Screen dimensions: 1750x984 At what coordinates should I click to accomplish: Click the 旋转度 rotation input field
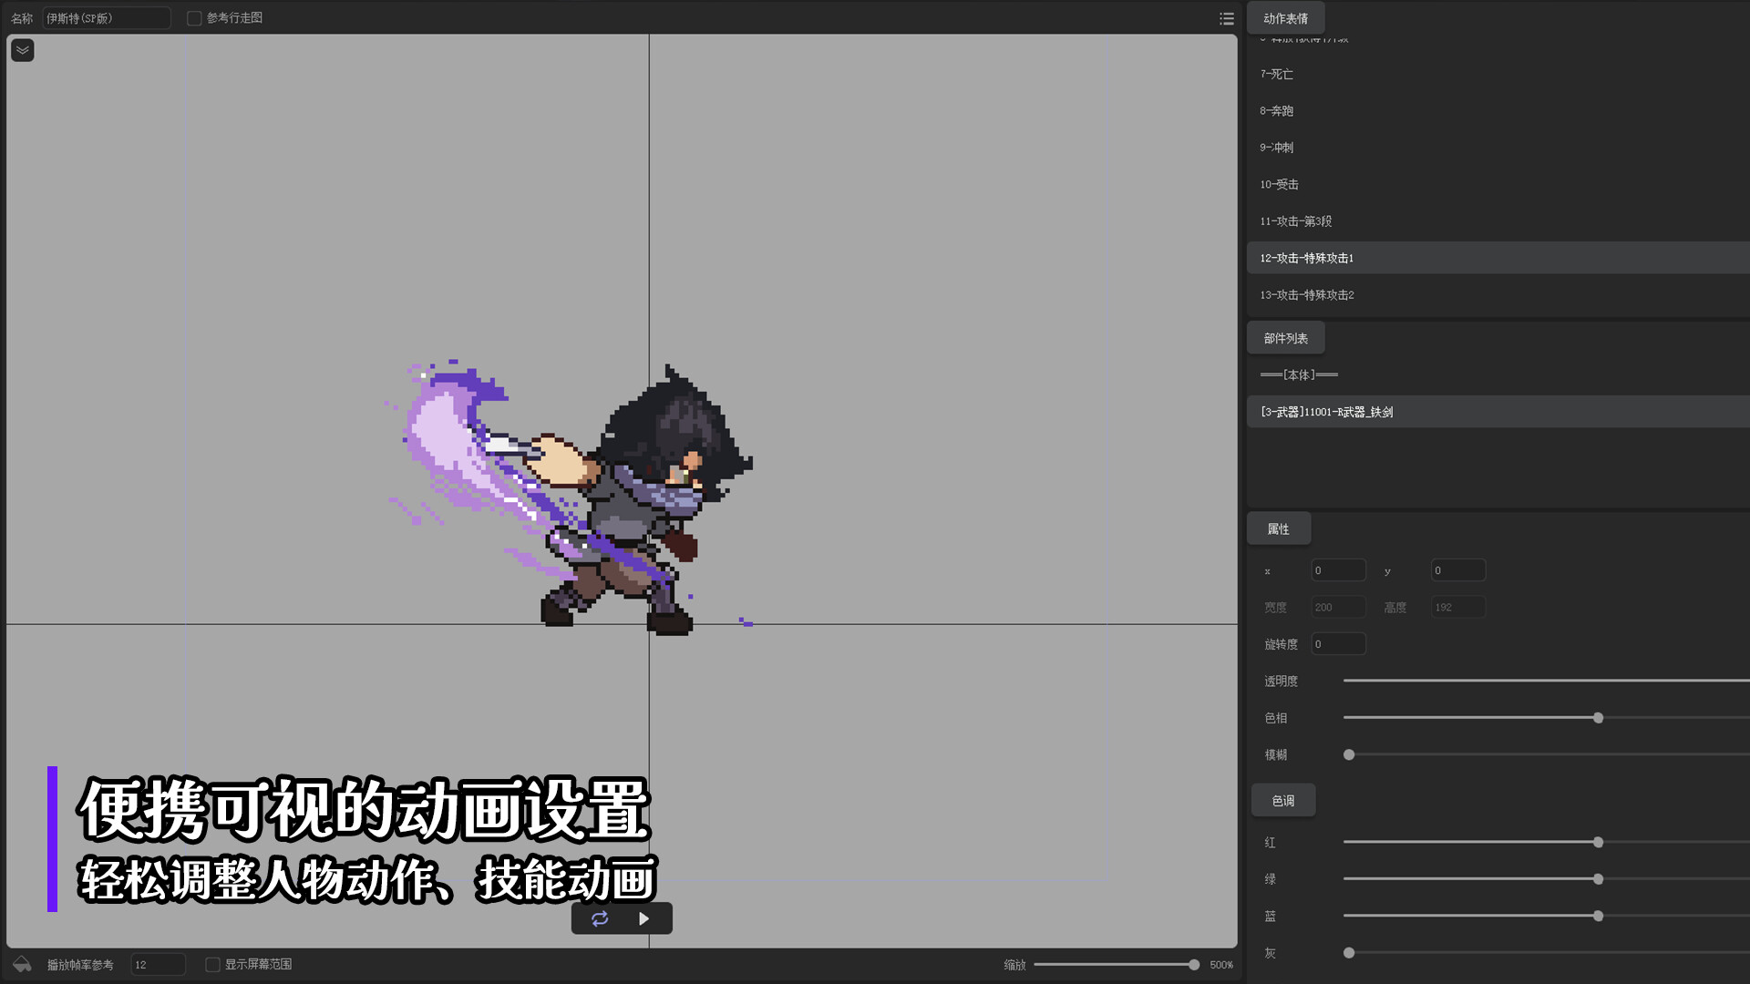click(x=1338, y=644)
